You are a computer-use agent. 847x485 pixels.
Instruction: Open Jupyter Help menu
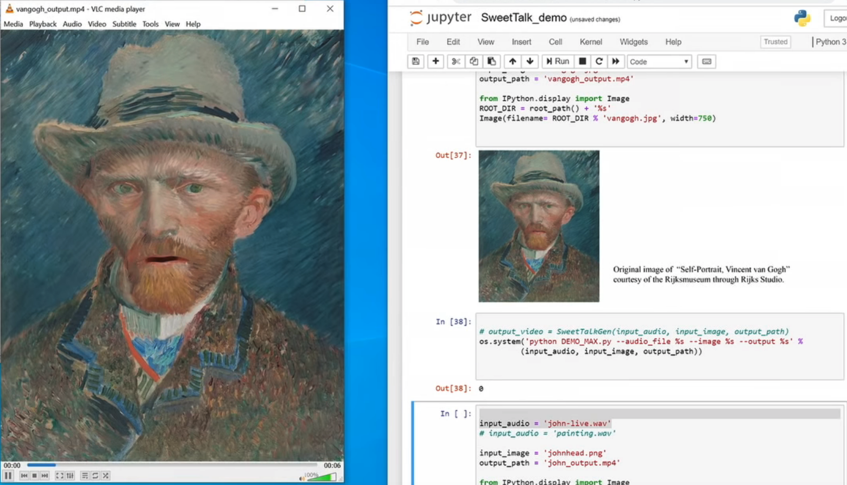coord(673,42)
